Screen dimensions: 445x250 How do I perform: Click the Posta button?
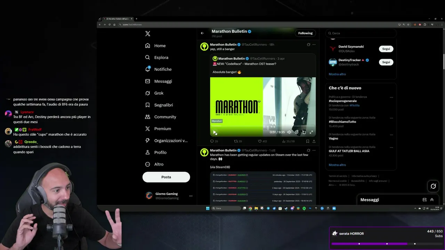click(x=166, y=177)
